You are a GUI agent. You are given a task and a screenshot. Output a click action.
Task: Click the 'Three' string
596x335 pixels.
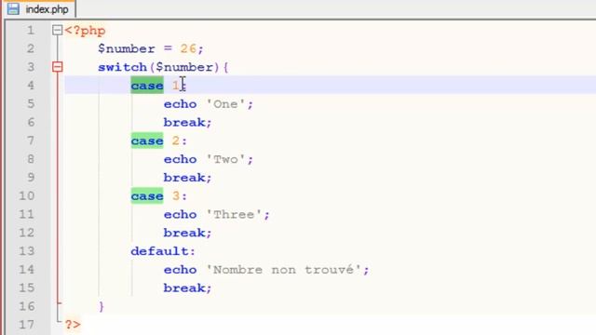tap(234, 215)
